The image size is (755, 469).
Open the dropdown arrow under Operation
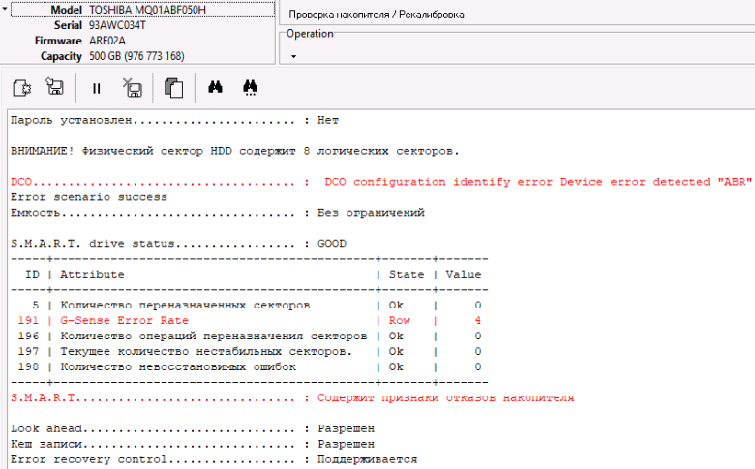click(293, 56)
